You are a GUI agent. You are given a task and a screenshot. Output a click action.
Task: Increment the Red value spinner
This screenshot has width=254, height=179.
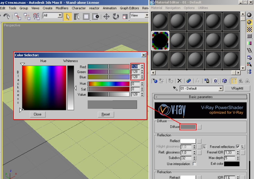(142, 65)
